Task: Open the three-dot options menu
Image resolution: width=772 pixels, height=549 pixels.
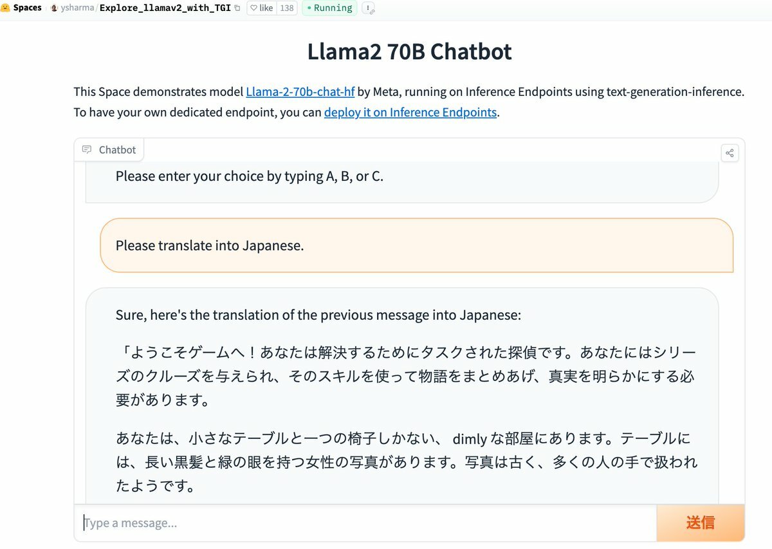Action: point(367,8)
